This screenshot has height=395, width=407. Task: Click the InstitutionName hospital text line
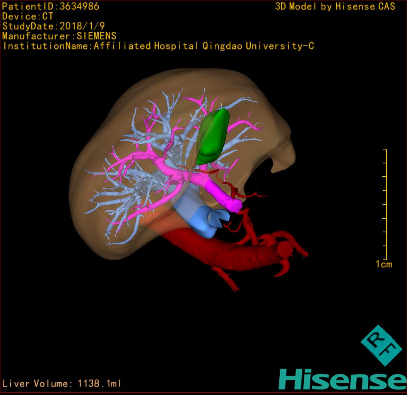pyautogui.click(x=158, y=46)
